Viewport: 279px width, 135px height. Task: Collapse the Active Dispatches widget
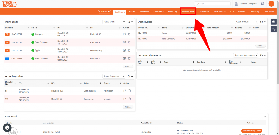[132, 76]
